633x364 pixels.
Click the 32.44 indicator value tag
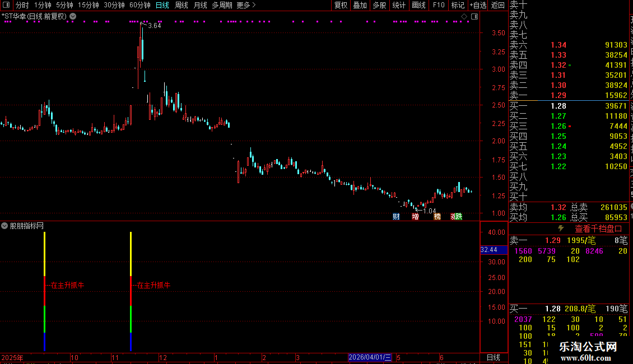coord(494,250)
